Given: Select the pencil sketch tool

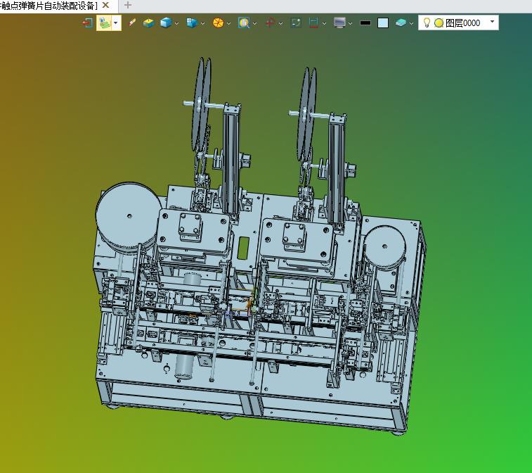Looking at the screenshot, I should coord(132,23).
